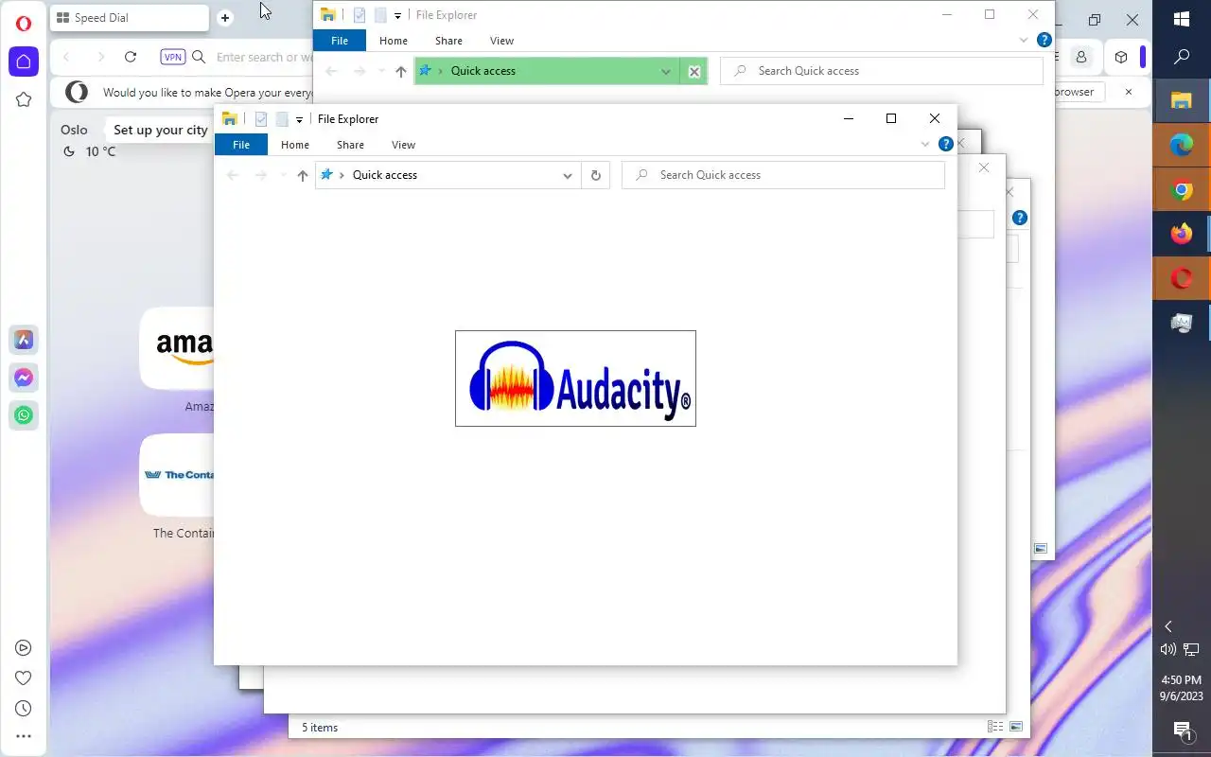Open address bar dropdown in front File Explorer

pos(568,175)
